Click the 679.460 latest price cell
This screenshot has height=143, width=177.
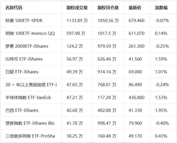point(136,20)
